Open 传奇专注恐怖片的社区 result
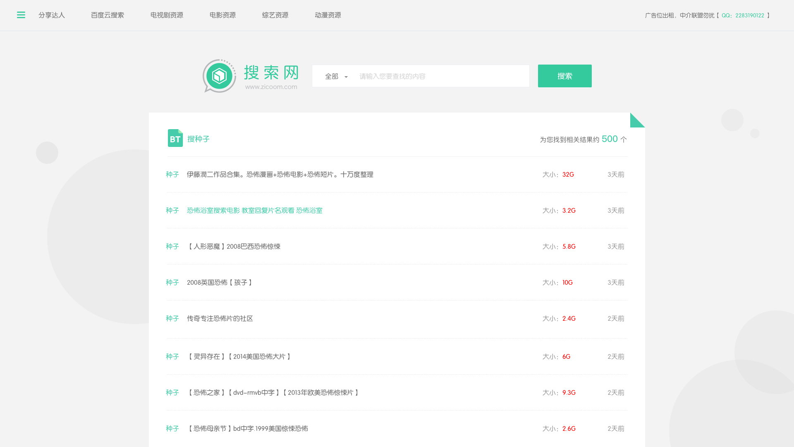794x447 pixels. [220, 319]
